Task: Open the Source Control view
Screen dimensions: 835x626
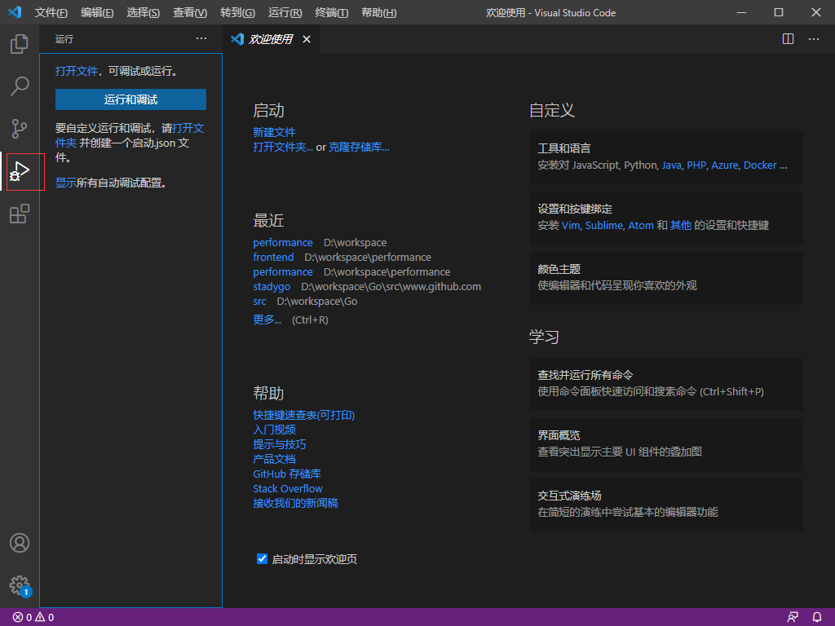Action: [x=20, y=128]
